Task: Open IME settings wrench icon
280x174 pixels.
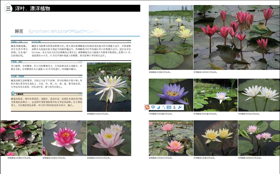Action: [x=180, y=107]
